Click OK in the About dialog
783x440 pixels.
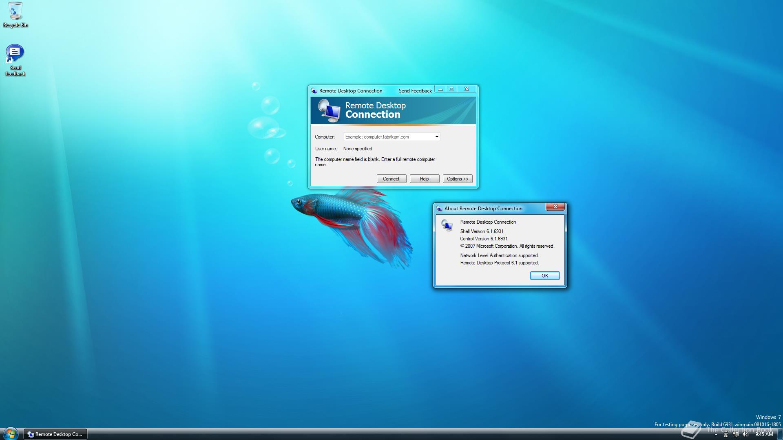(x=545, y=276)
